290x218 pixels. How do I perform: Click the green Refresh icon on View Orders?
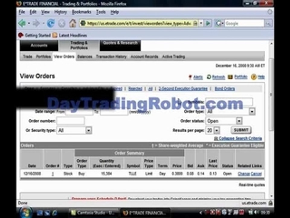[x=209, y=77]
